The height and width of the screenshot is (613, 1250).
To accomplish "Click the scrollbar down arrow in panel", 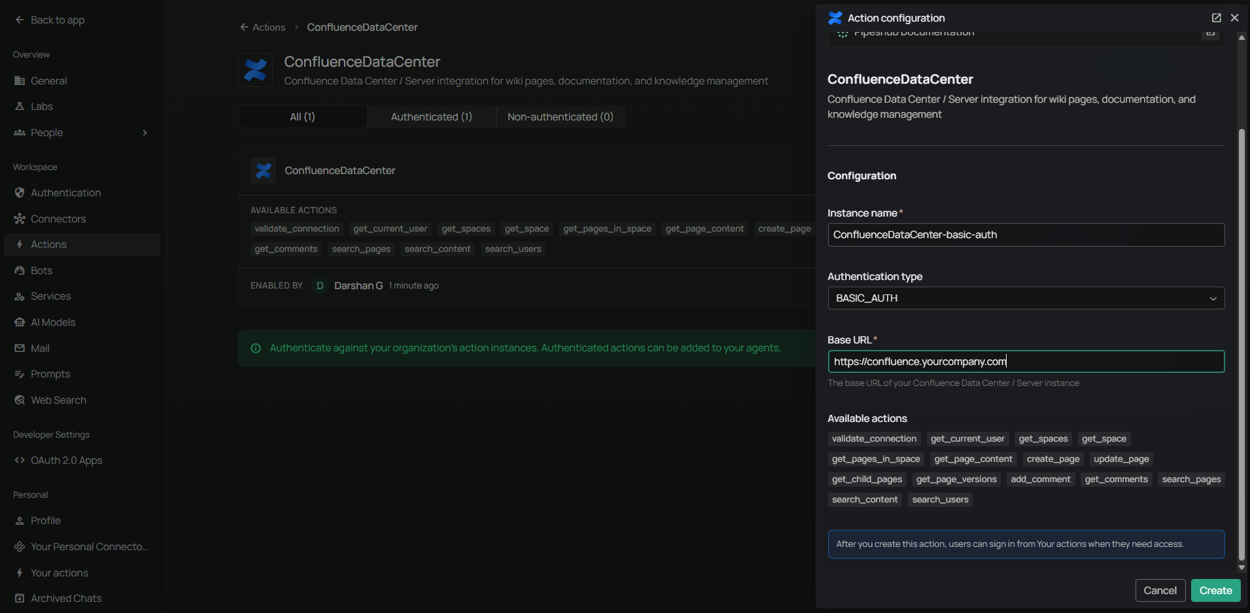I will 1241,568.
